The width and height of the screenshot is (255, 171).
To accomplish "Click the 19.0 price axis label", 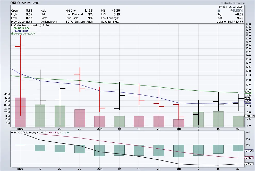I will click(x=248, y=24).
